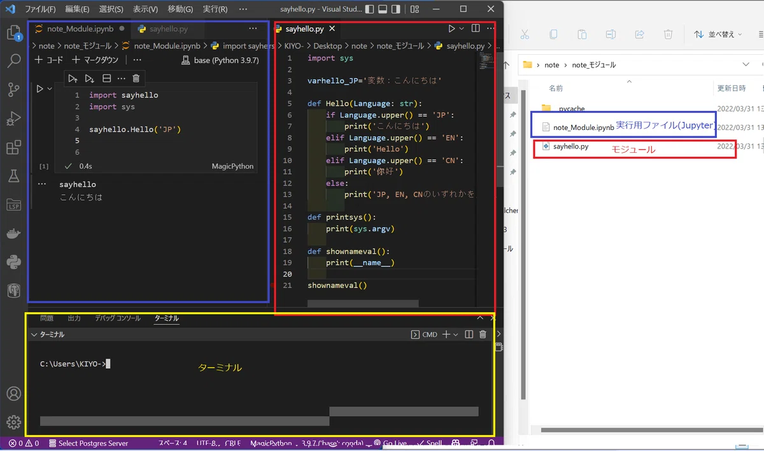This screenshot has width=764, height=451.
Task: Add a markdown cell with + マークダウン
Action: point(95,60)
